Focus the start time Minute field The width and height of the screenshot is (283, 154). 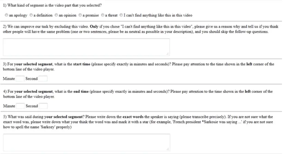(x=20, y=79)
